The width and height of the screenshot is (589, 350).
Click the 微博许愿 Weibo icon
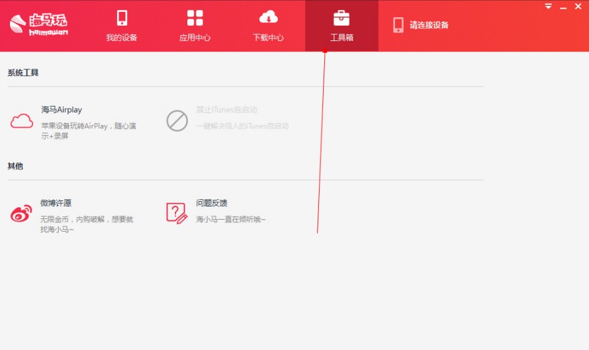[21, 214]
